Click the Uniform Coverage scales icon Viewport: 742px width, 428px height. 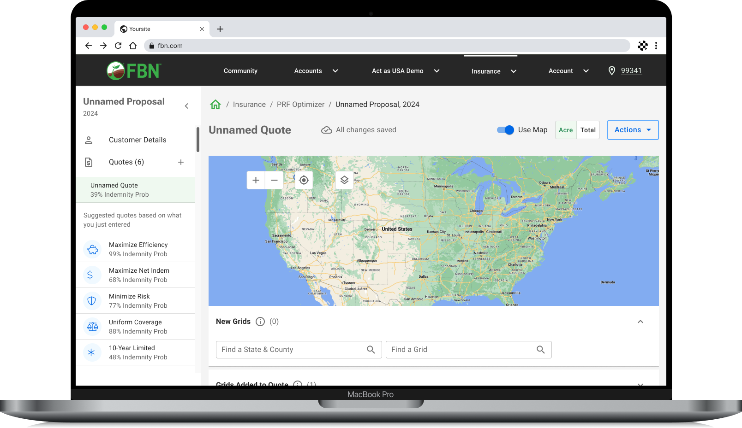(x=92, y=327)
